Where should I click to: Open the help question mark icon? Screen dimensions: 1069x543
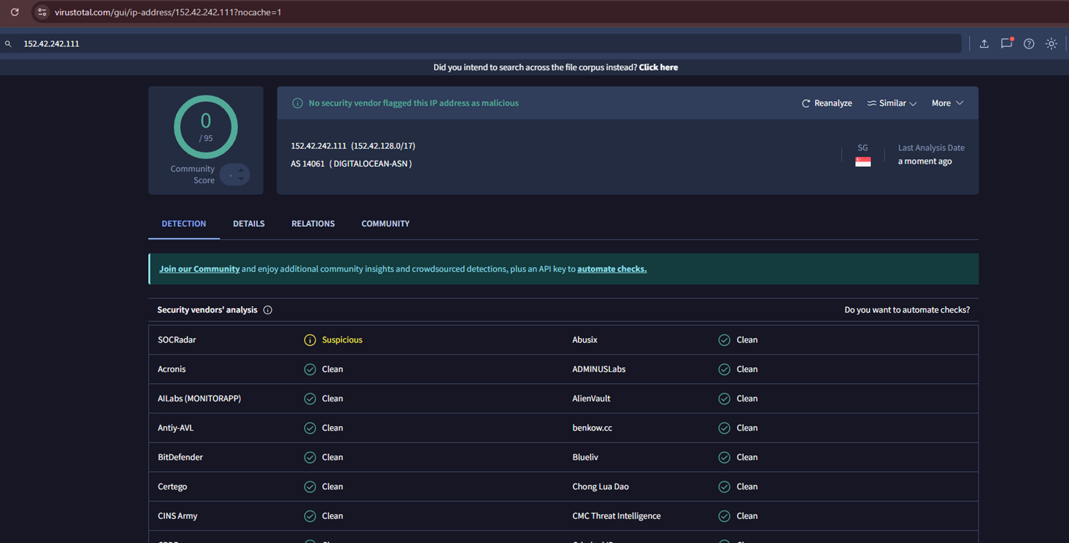(x=1029, y=44)
